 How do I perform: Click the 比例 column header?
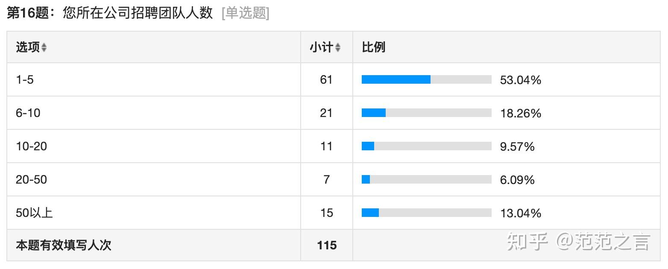(x=374, y=47)
